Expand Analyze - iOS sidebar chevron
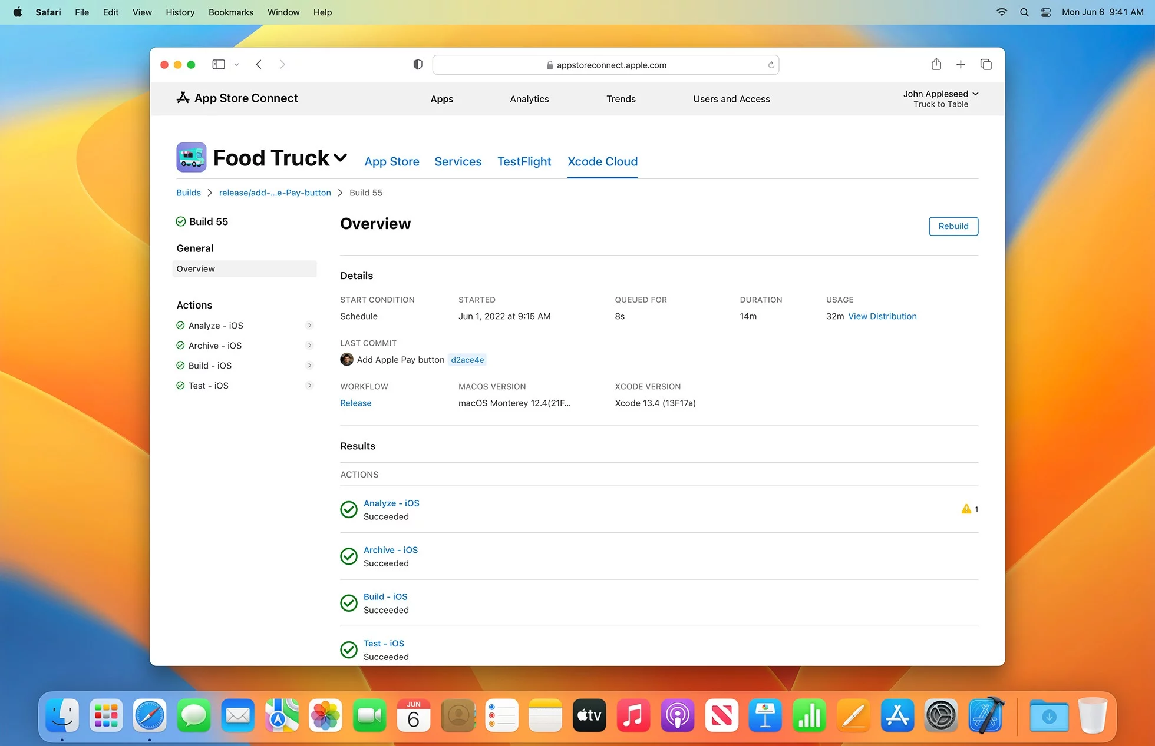Screen dimensions: 1155x746 coord(309,325)
